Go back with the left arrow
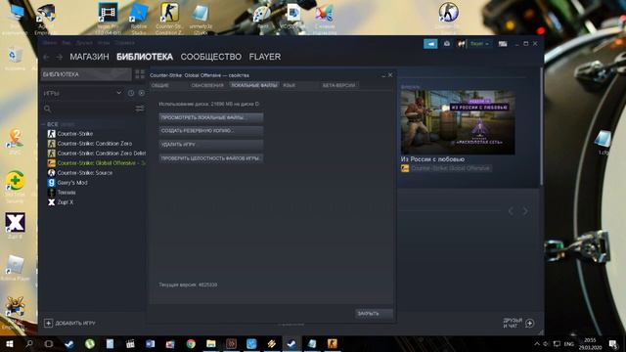 click(x=46, y=57)
